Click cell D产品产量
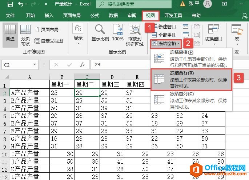The height and width of the screenshot is (180, 249). [x=30, y=116]
